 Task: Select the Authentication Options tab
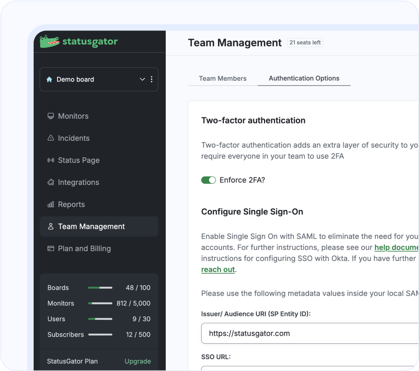point(304,78)
